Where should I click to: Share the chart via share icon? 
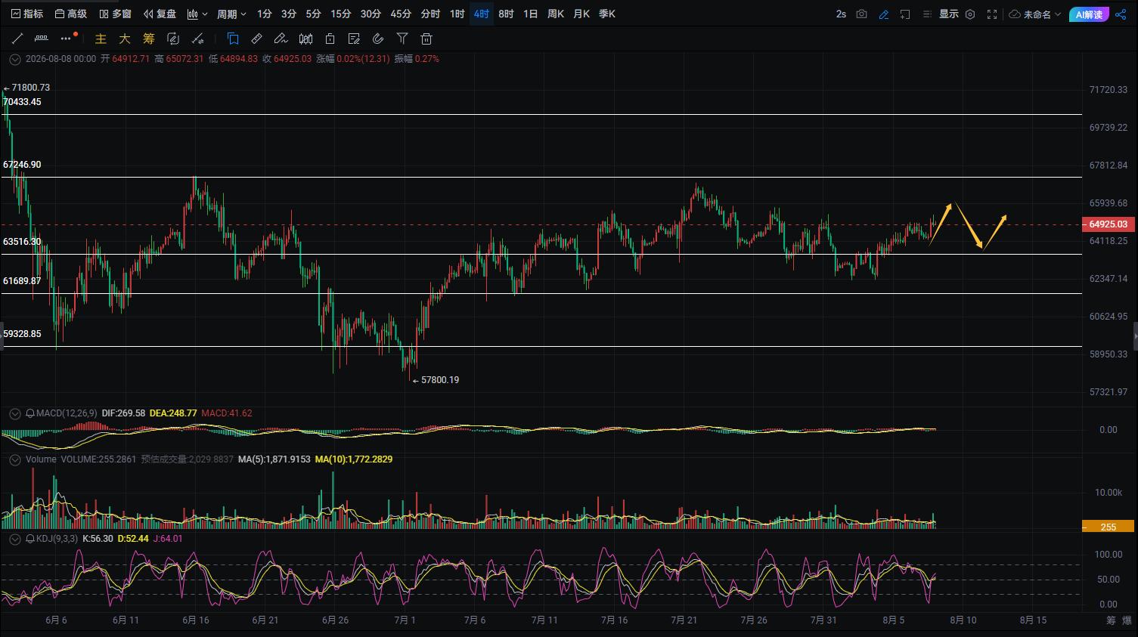(x=1121, y=14)
